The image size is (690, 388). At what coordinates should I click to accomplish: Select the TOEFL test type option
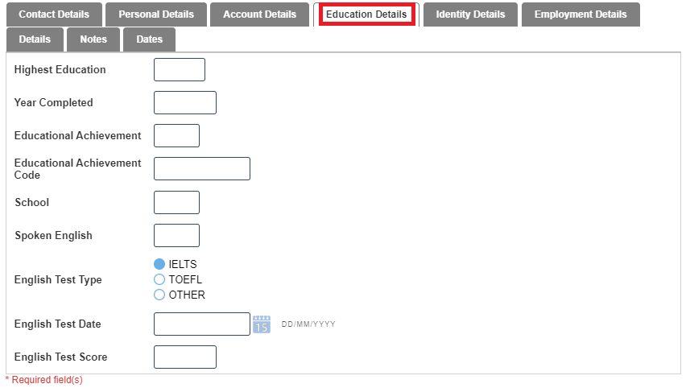pyautogui.click(x=159, y=279)
